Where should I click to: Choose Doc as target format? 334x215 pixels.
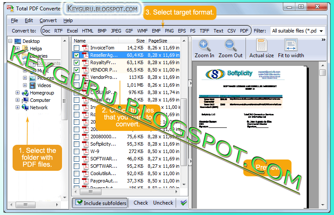point(46,31)
